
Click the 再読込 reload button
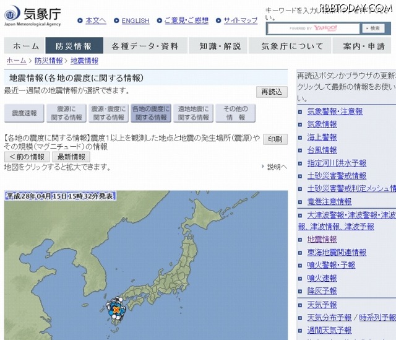point(272,92)
